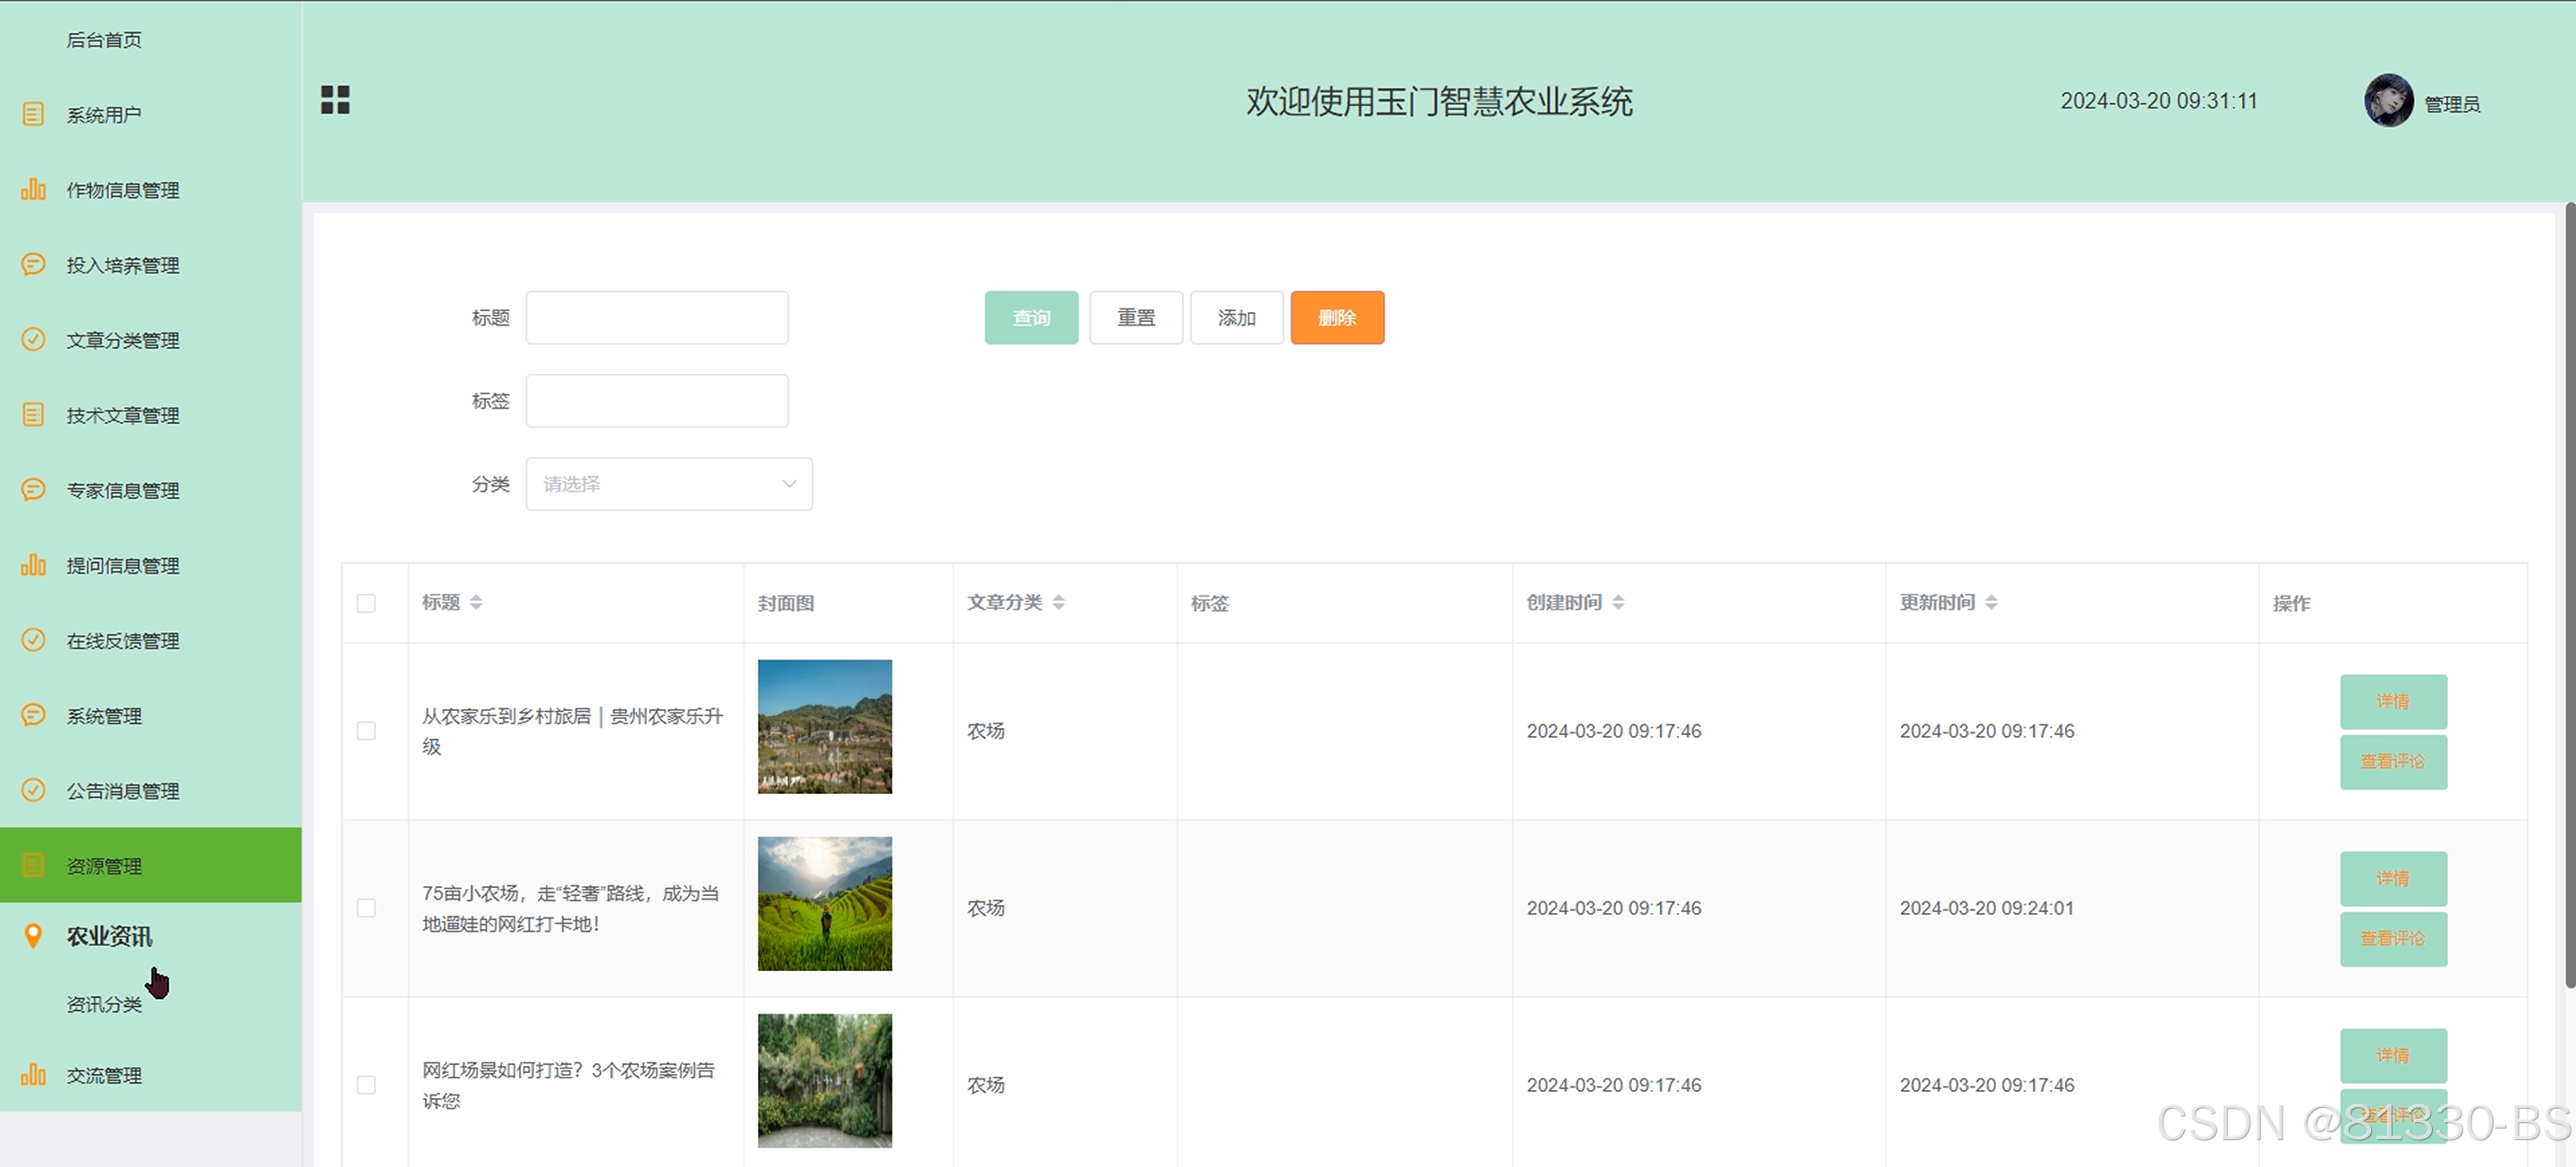
Task: Click the checkmark icon beside 文章分类管理
Action: [x=33, y=340]
